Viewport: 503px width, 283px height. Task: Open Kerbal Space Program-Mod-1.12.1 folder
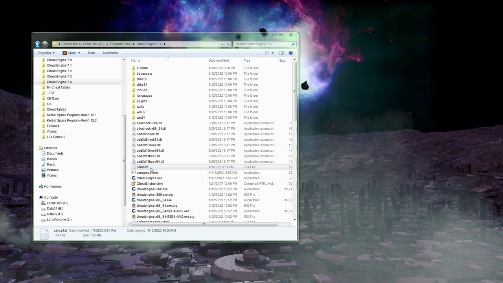[x=72, y=115]
